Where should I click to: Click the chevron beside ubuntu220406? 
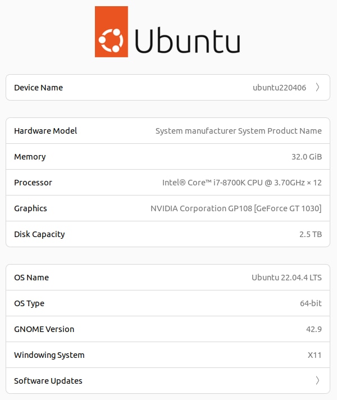pyautogui.click(x=317, y=88)
